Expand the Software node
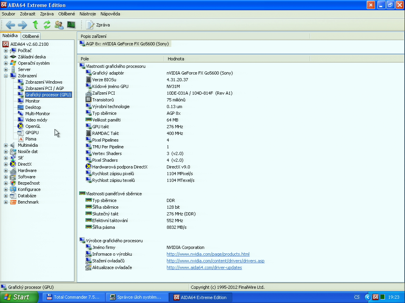Viewport: 405px width, 303px height. click(6, 177)
